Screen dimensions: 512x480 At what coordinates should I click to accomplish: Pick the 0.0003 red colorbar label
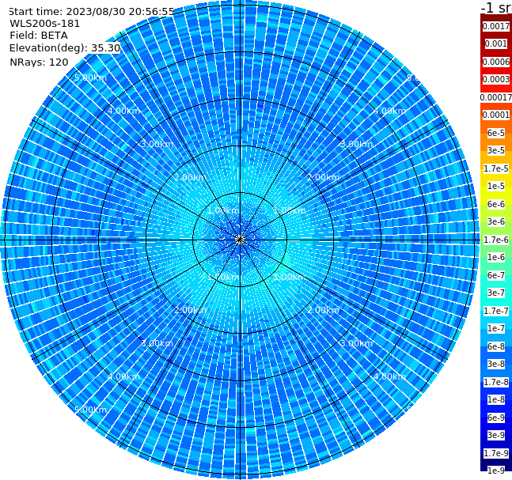[x=496, y=79]
